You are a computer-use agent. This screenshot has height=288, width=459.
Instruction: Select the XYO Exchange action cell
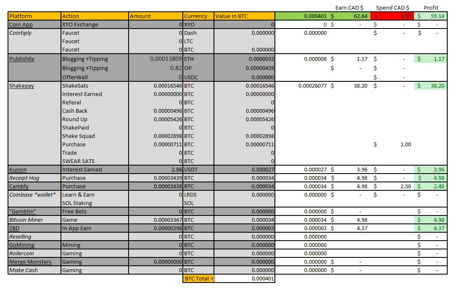95,25
